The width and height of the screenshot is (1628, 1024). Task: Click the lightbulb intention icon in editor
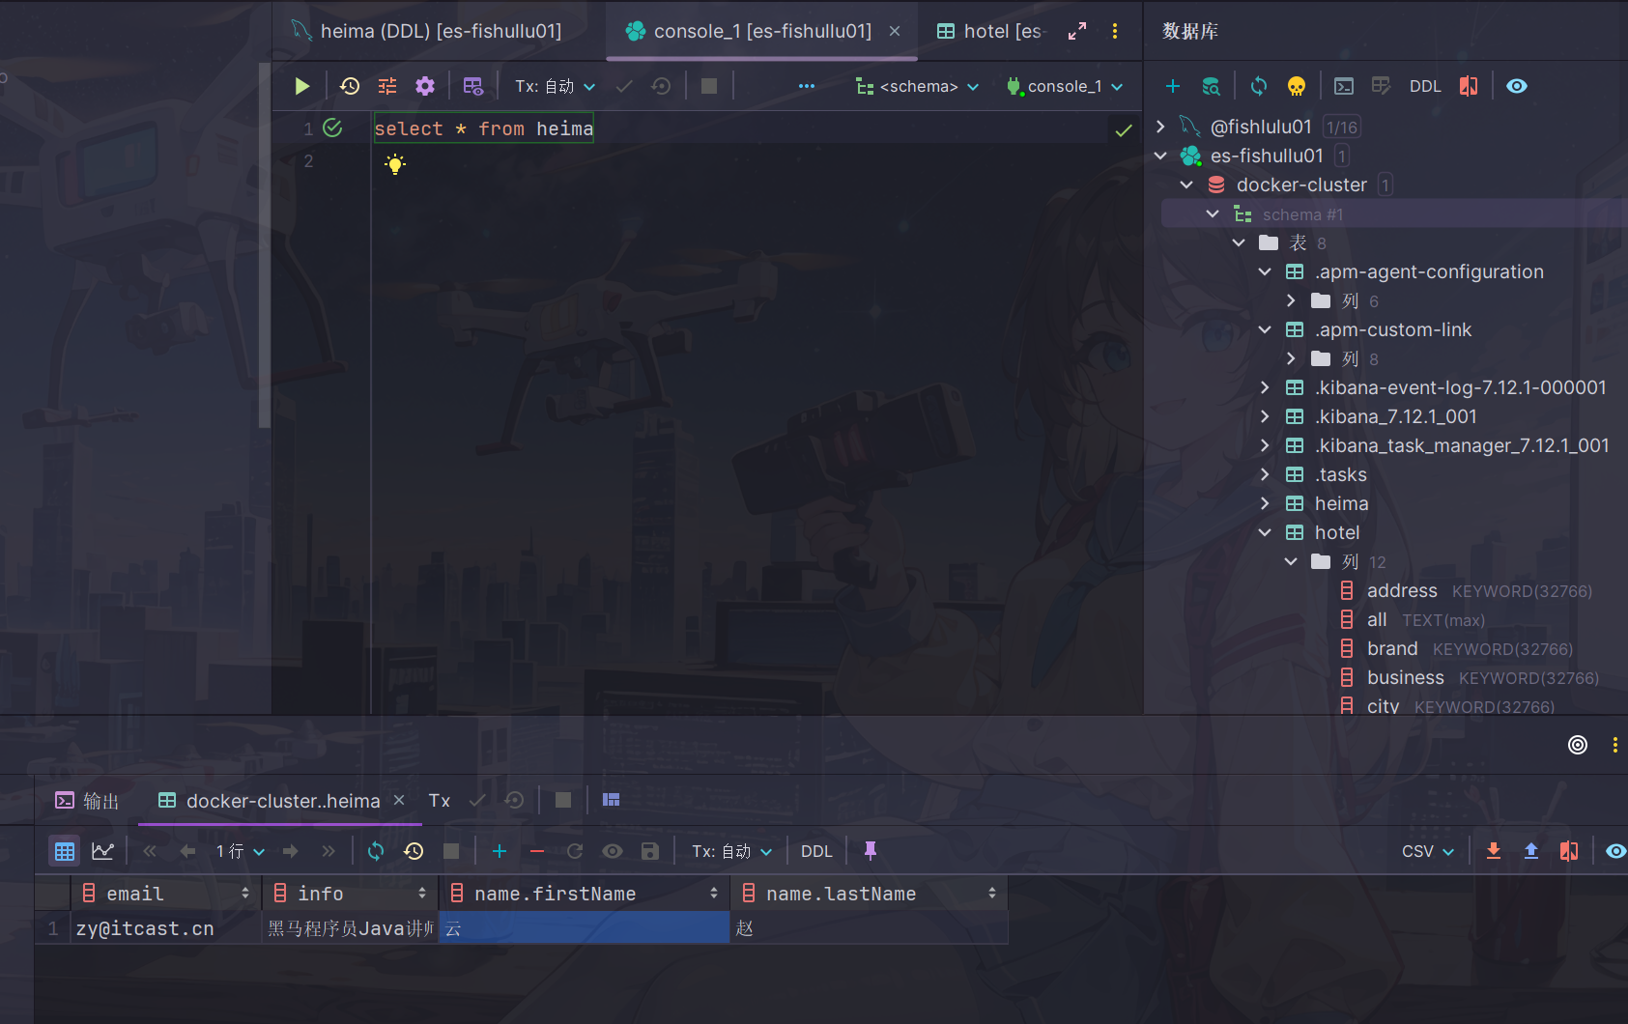(x=395, y=164)
